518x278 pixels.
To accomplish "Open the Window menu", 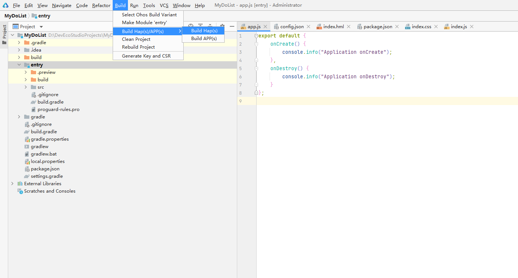I will click(x=181, y=5).
